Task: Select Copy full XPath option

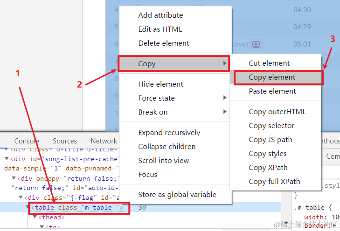Action: [274, 182]
